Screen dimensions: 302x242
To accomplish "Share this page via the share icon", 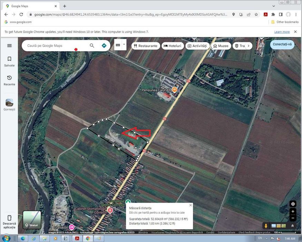I will coord(249,15).
